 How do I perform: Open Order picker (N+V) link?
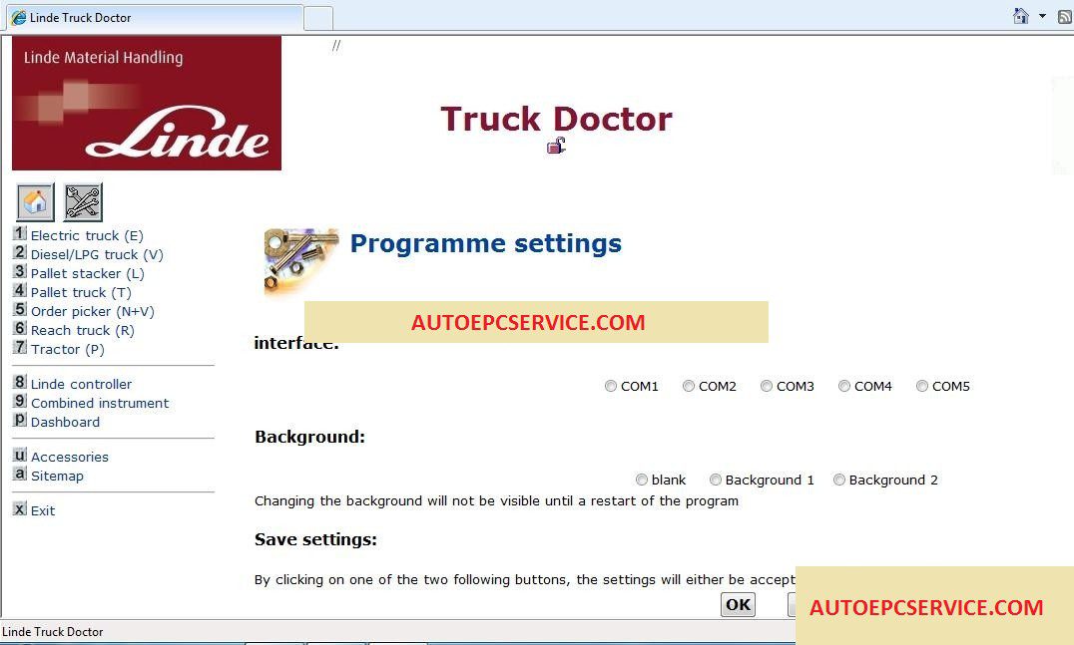[93, 311]
